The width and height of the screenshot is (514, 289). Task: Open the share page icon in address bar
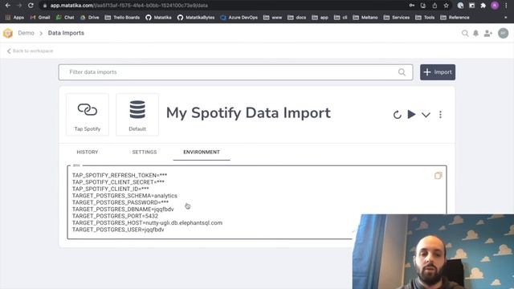click(x=434, y=6)
